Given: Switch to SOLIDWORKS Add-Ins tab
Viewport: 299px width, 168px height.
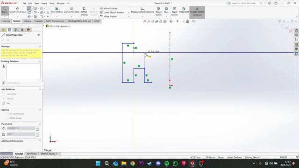Looking at the screenshot, I should click(79, 21).
